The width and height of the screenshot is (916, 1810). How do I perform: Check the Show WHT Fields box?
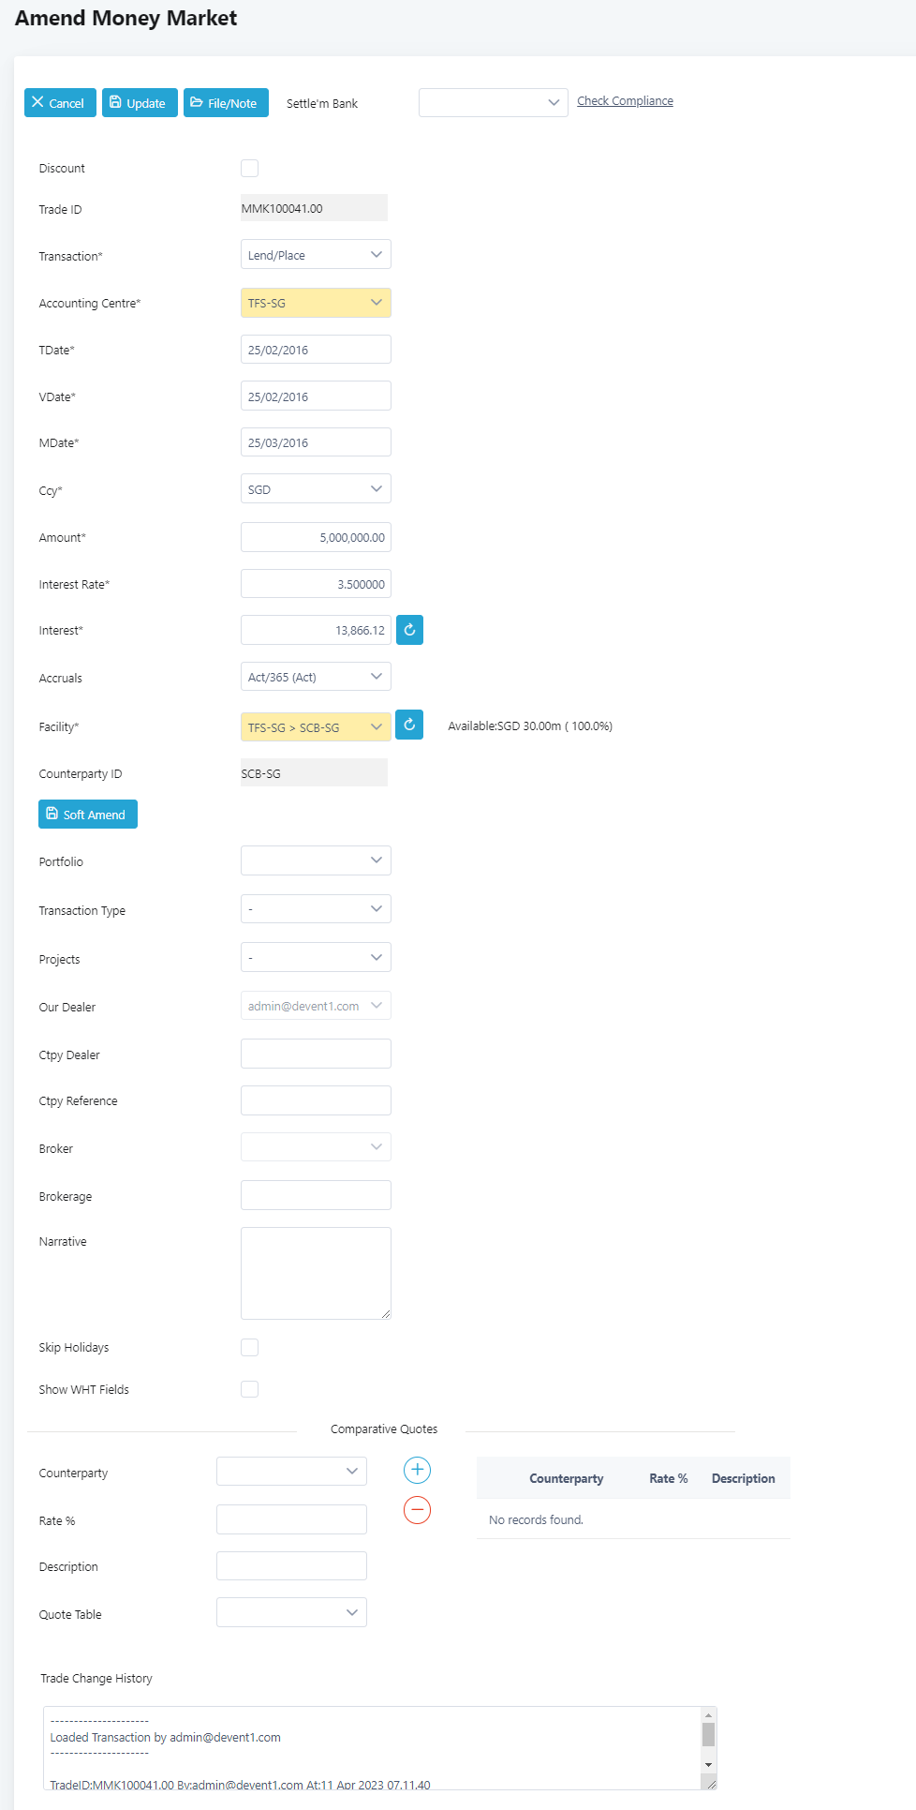click(x=249, y=1389)
